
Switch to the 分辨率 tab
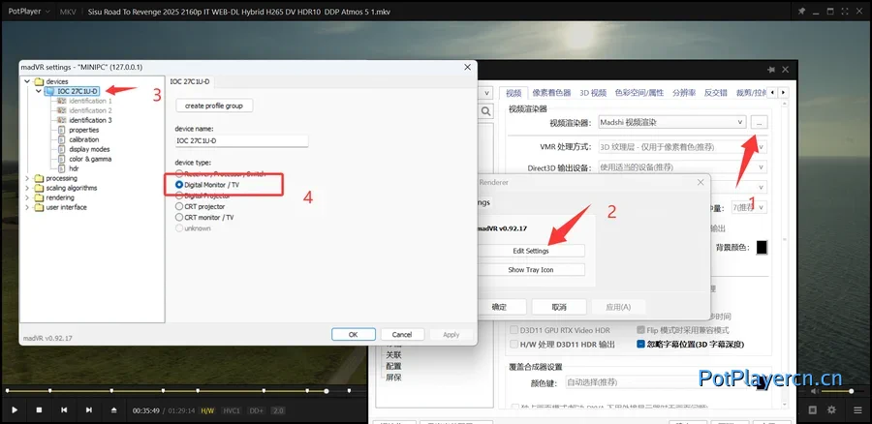(684, 93)
